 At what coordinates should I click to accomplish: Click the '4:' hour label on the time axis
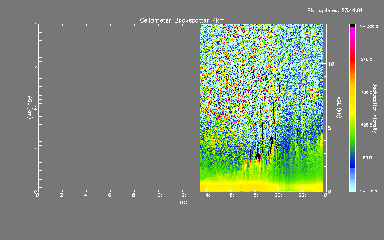click(x=87, y=195)
